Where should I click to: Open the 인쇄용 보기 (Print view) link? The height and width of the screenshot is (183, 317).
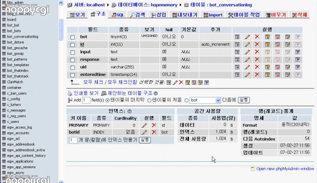86,93
